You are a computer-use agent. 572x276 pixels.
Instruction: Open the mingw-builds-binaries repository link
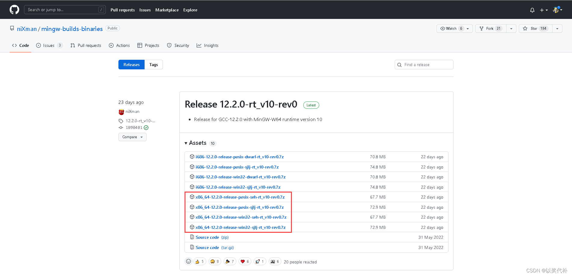point(72,29)
